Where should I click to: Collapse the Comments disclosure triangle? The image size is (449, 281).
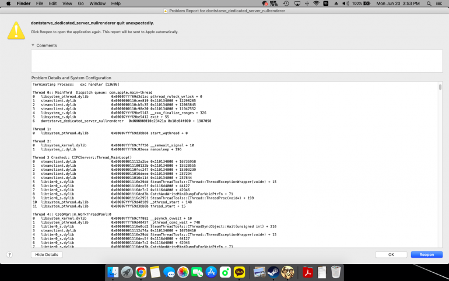pyautogui.click(x=33, y=45)
